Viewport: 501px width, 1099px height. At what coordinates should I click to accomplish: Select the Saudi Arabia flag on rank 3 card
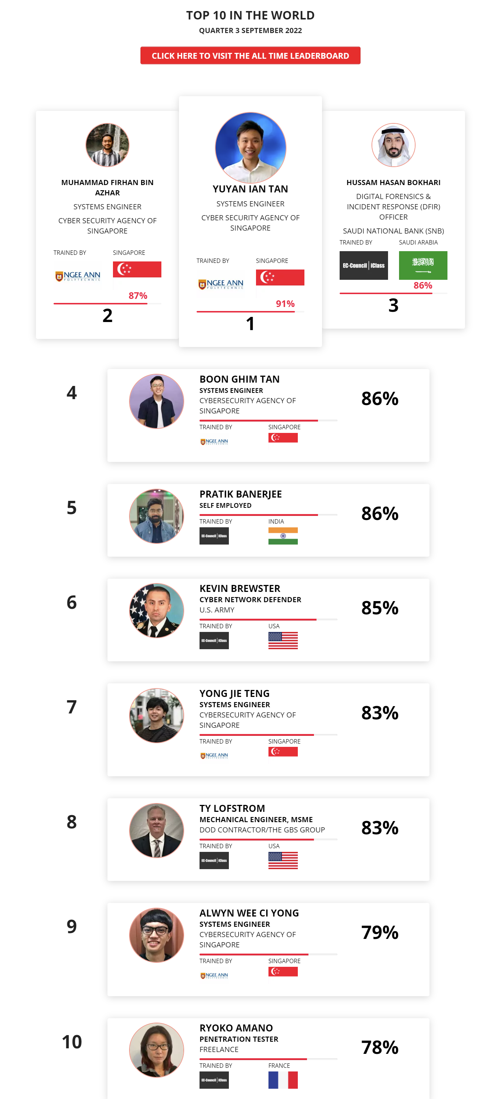(x=423, y=265)
